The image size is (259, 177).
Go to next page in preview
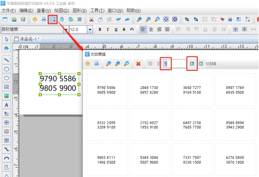coord(192,64)
